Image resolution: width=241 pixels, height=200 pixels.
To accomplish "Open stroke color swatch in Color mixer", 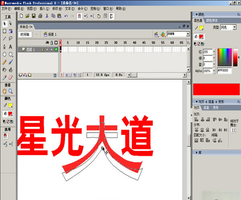I will pos(201,28).
